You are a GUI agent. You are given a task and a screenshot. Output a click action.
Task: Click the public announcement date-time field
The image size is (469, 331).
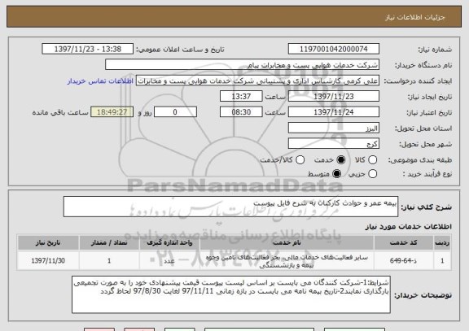(x=88, y=49)
